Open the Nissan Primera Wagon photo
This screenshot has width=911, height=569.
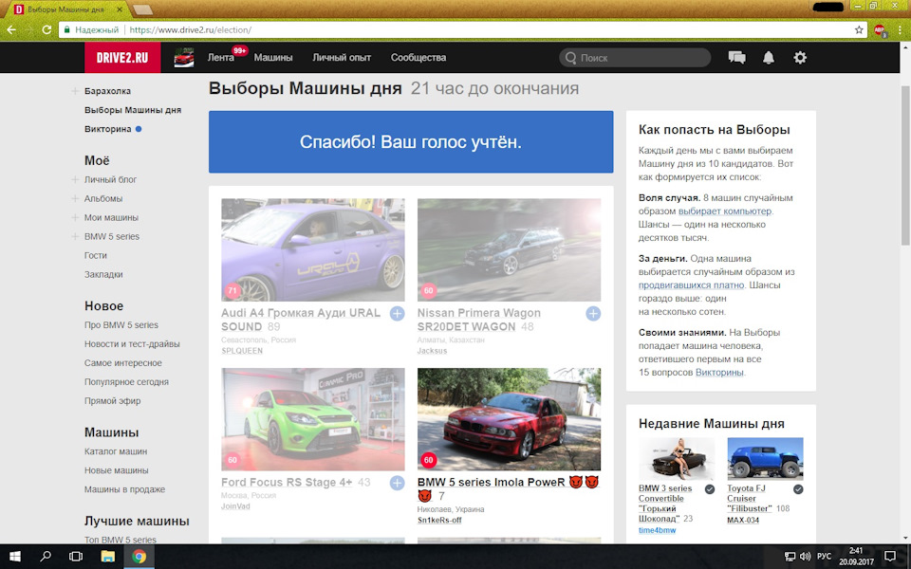pyautogui.click(x=509, y=249)
